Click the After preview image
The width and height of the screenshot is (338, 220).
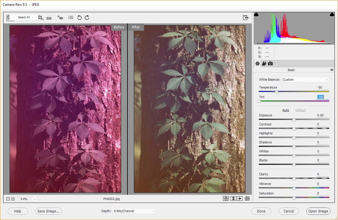[x=190, y=109]
